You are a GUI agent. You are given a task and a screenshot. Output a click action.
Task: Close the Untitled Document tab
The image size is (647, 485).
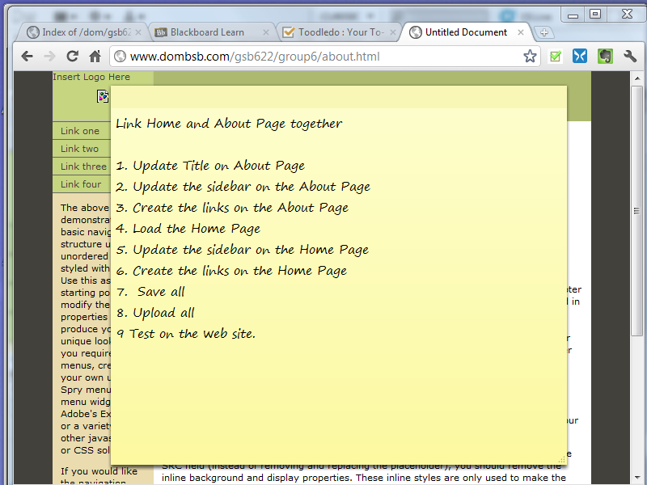coord(521,32)
